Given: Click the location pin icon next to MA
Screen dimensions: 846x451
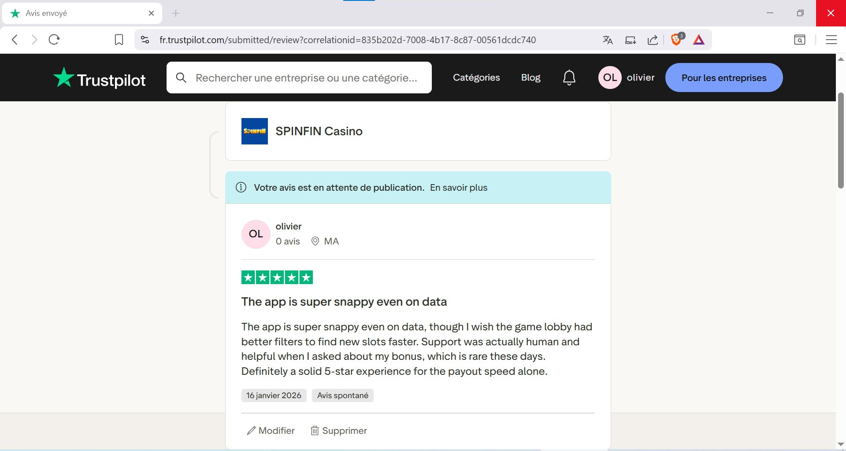Looking at the screenshot, I should (315, 241).
